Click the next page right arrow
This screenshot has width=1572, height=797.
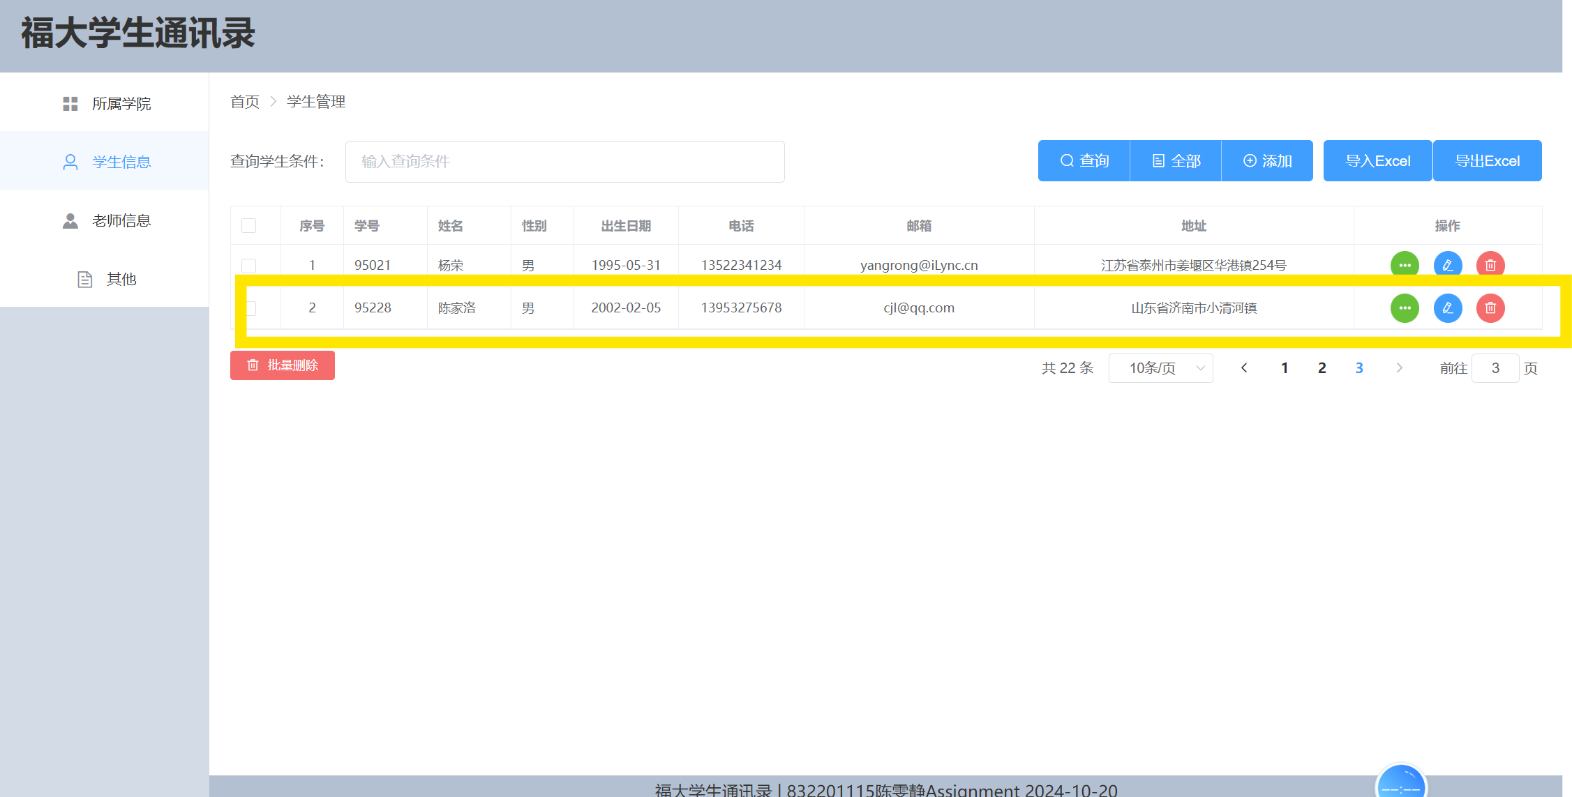pos(1399,367)
